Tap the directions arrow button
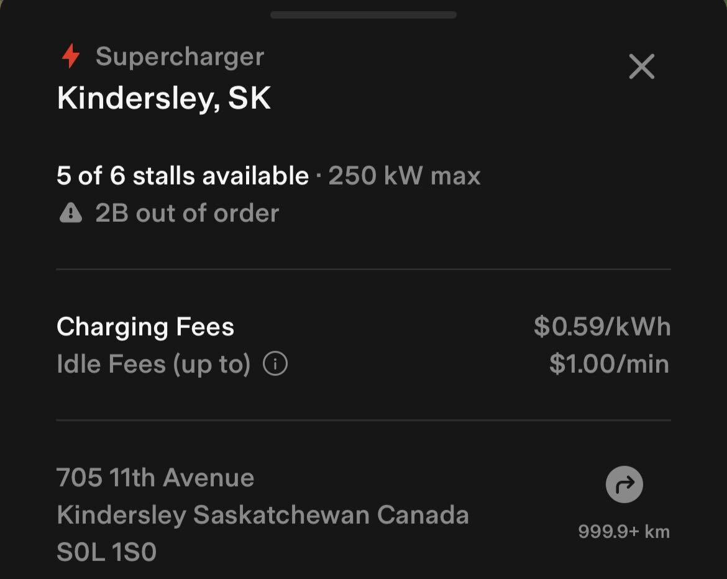 click(x=624, y=485)
